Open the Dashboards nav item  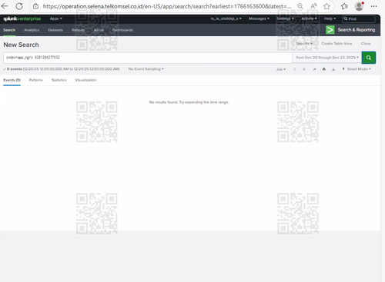click(122, 30)
